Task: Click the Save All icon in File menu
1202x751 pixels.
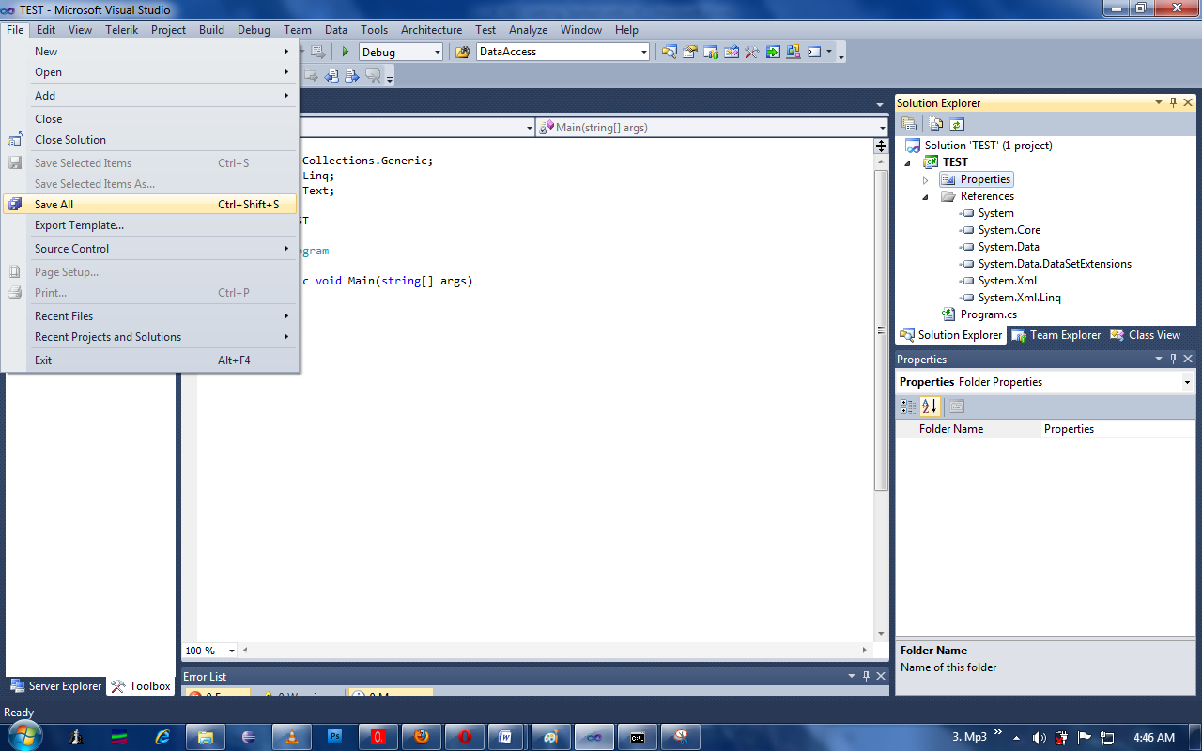Action: tap(15, 205)
